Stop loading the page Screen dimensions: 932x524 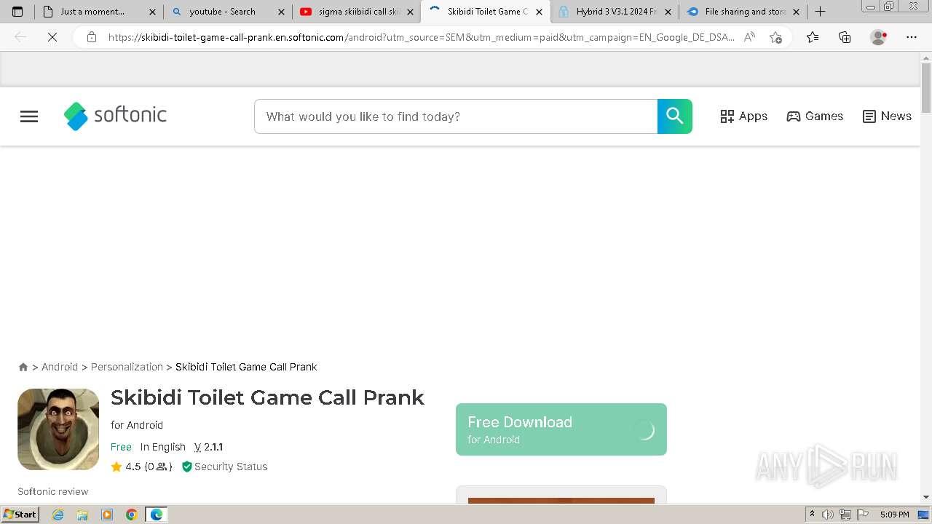(x=52, y=37)
